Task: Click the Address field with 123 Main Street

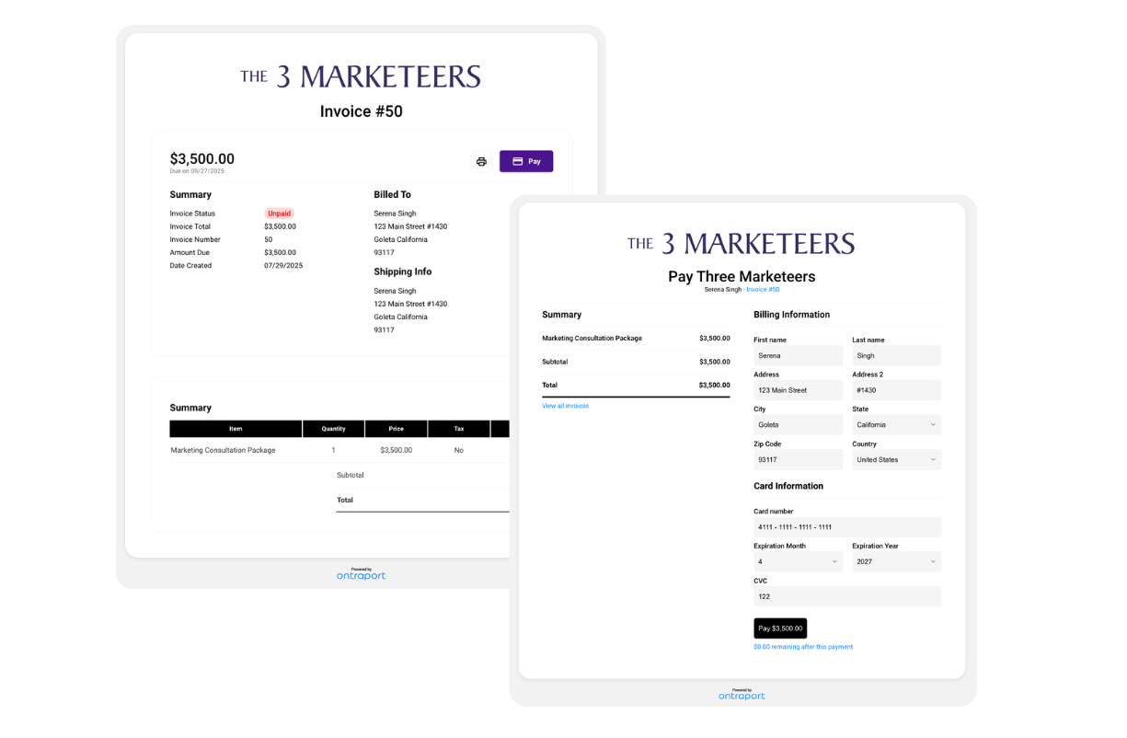Action: click(x=797, y=390)
